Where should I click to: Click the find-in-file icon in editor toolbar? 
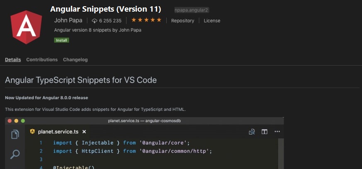coord(252,132)
